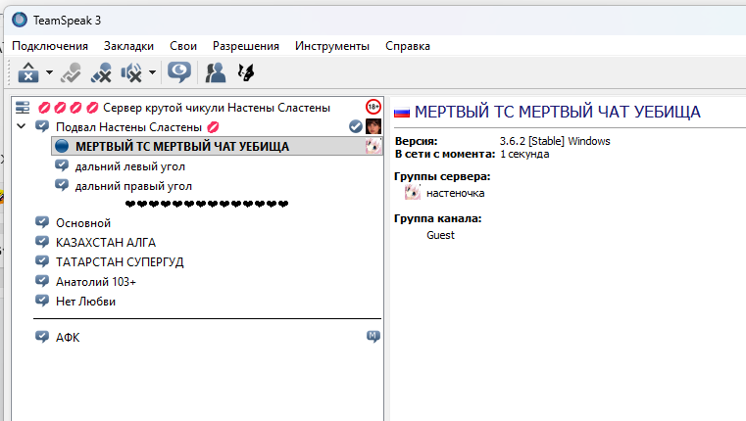Click the 18+ badge on the server row
Viewport: 746px width, 421px height.
click(373, 107)
